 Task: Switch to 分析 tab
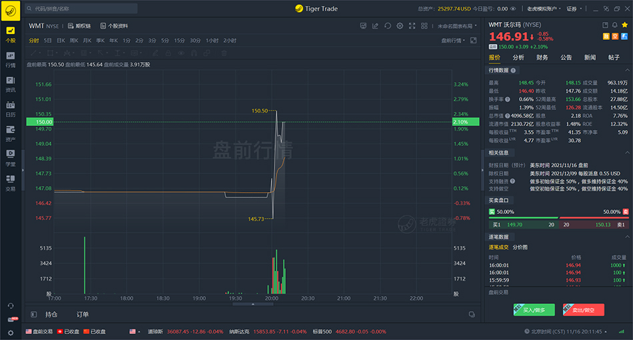pos(518,58)
